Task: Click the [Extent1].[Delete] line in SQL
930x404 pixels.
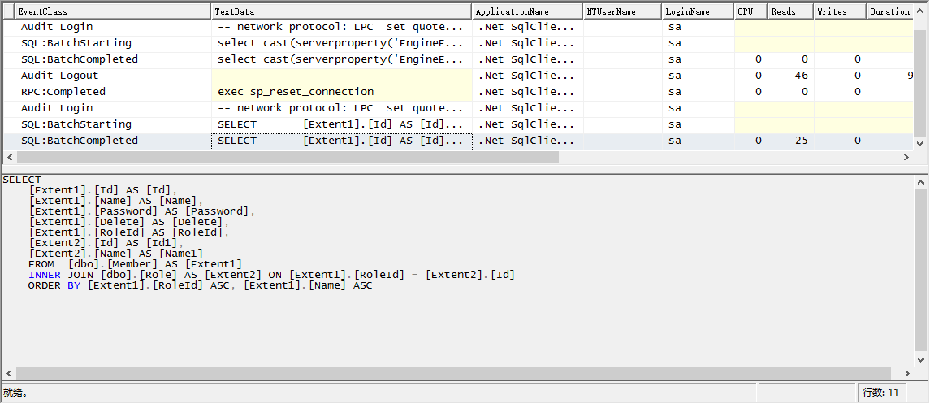Action: point(128,222)
